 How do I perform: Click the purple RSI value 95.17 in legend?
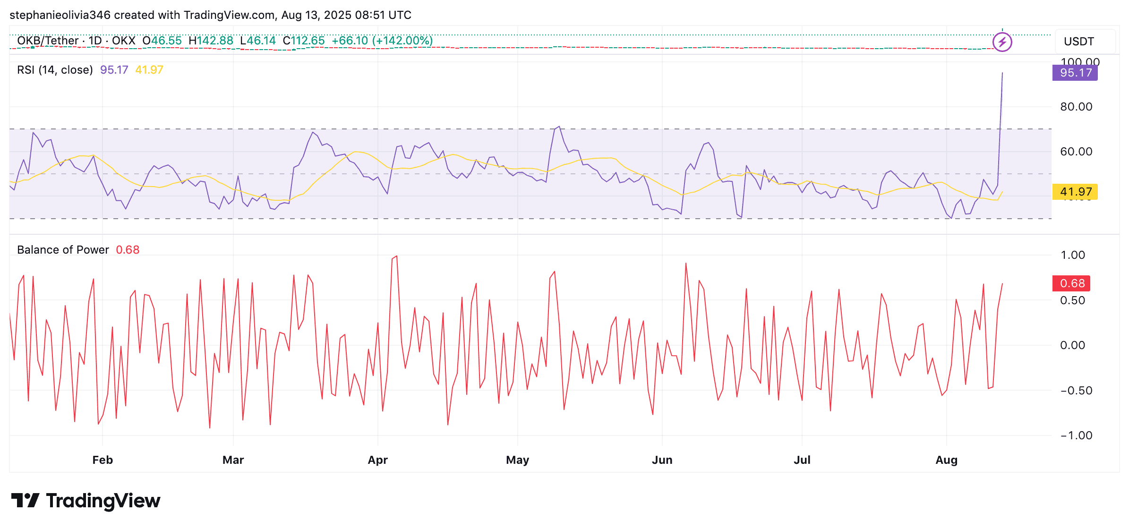point(114,70)
